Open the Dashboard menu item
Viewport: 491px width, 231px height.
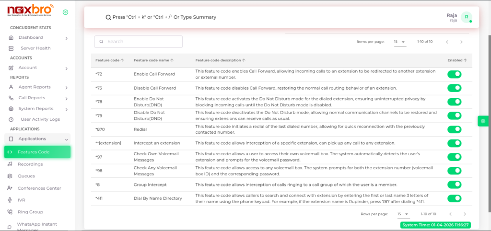31,37
